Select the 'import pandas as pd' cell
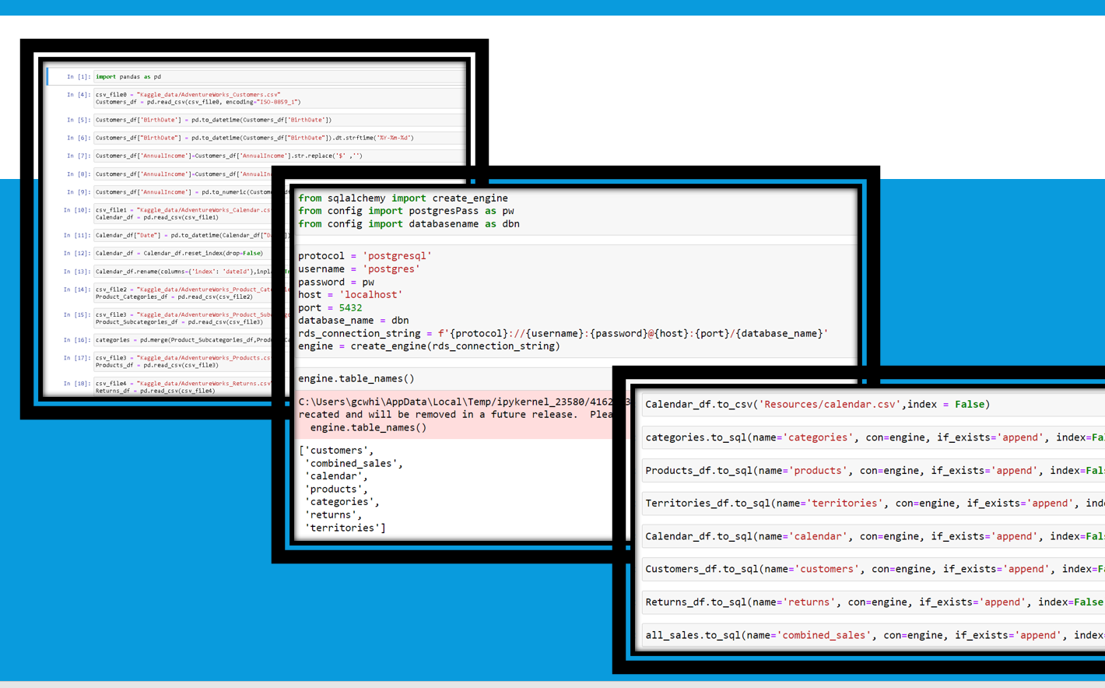Viewport: 1105px width, 688px height. point(279,77)
